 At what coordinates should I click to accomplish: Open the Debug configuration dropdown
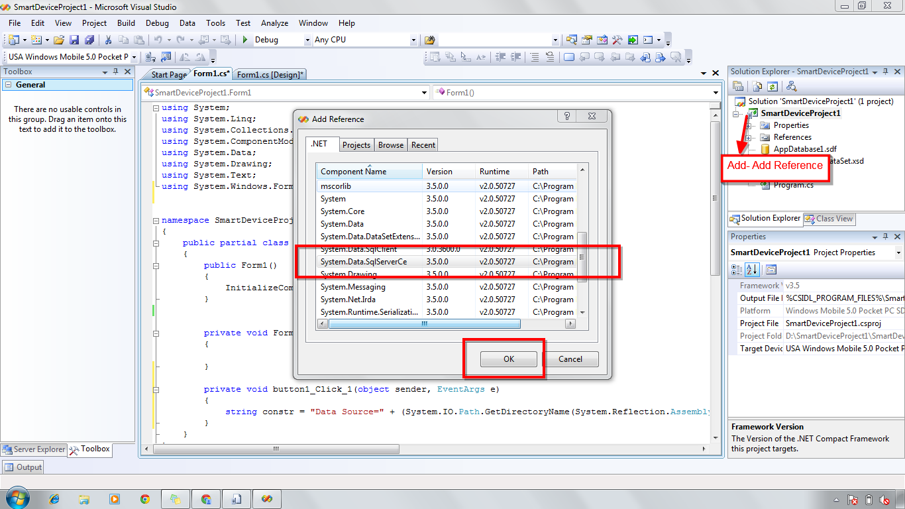(307, 40)
